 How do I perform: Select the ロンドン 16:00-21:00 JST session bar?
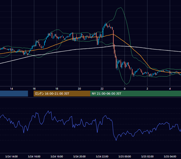click(62, 94)
